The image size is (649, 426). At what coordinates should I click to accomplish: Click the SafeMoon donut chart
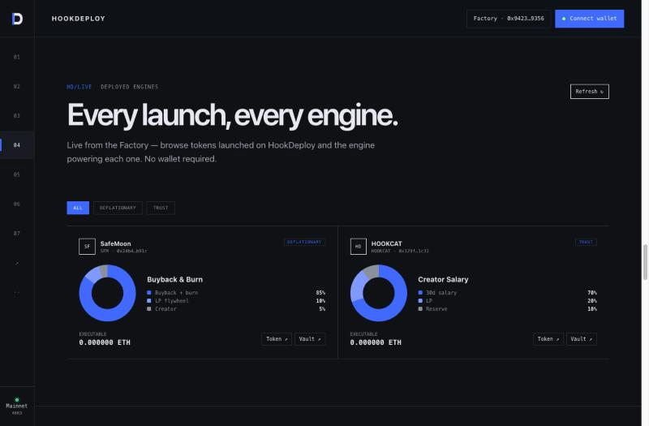(107, 293)
